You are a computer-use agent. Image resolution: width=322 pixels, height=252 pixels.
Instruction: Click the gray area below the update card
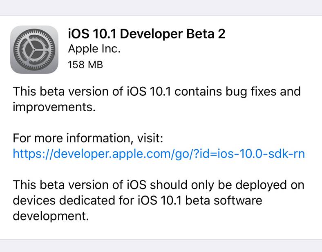[161, 246]
